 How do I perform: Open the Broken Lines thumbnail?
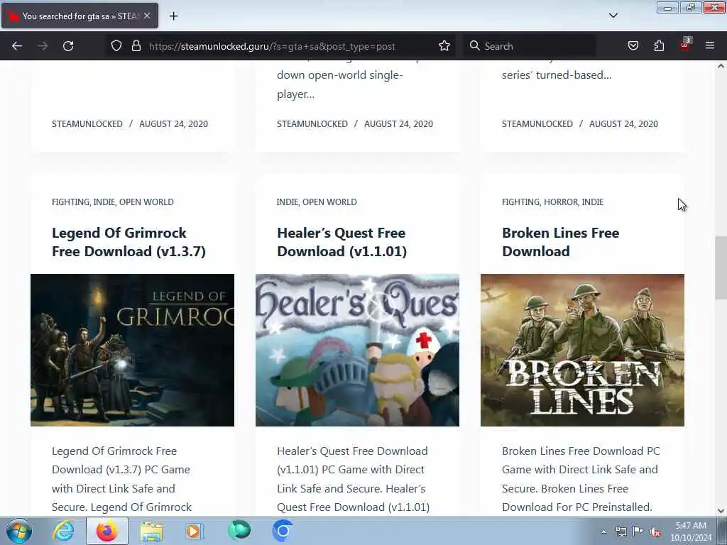coord(582,350)
